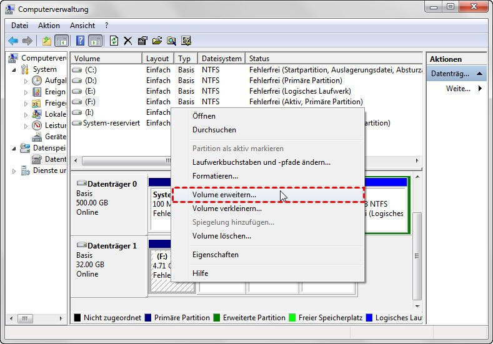Click the black X delete icon
The width and height of the screenshot is (493, 344).
[x=127, y=41]
